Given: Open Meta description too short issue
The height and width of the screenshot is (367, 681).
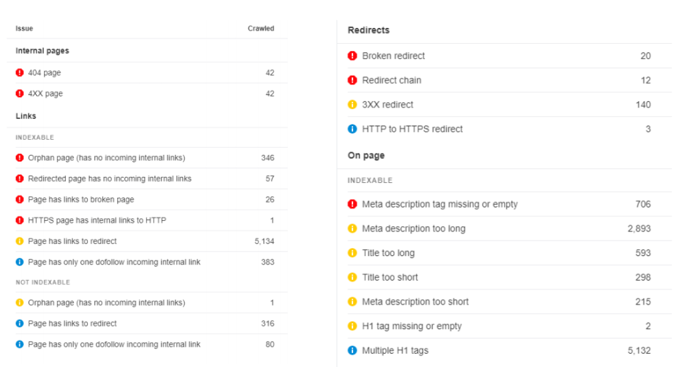Looking at the screenshot, I should point(415,302).
